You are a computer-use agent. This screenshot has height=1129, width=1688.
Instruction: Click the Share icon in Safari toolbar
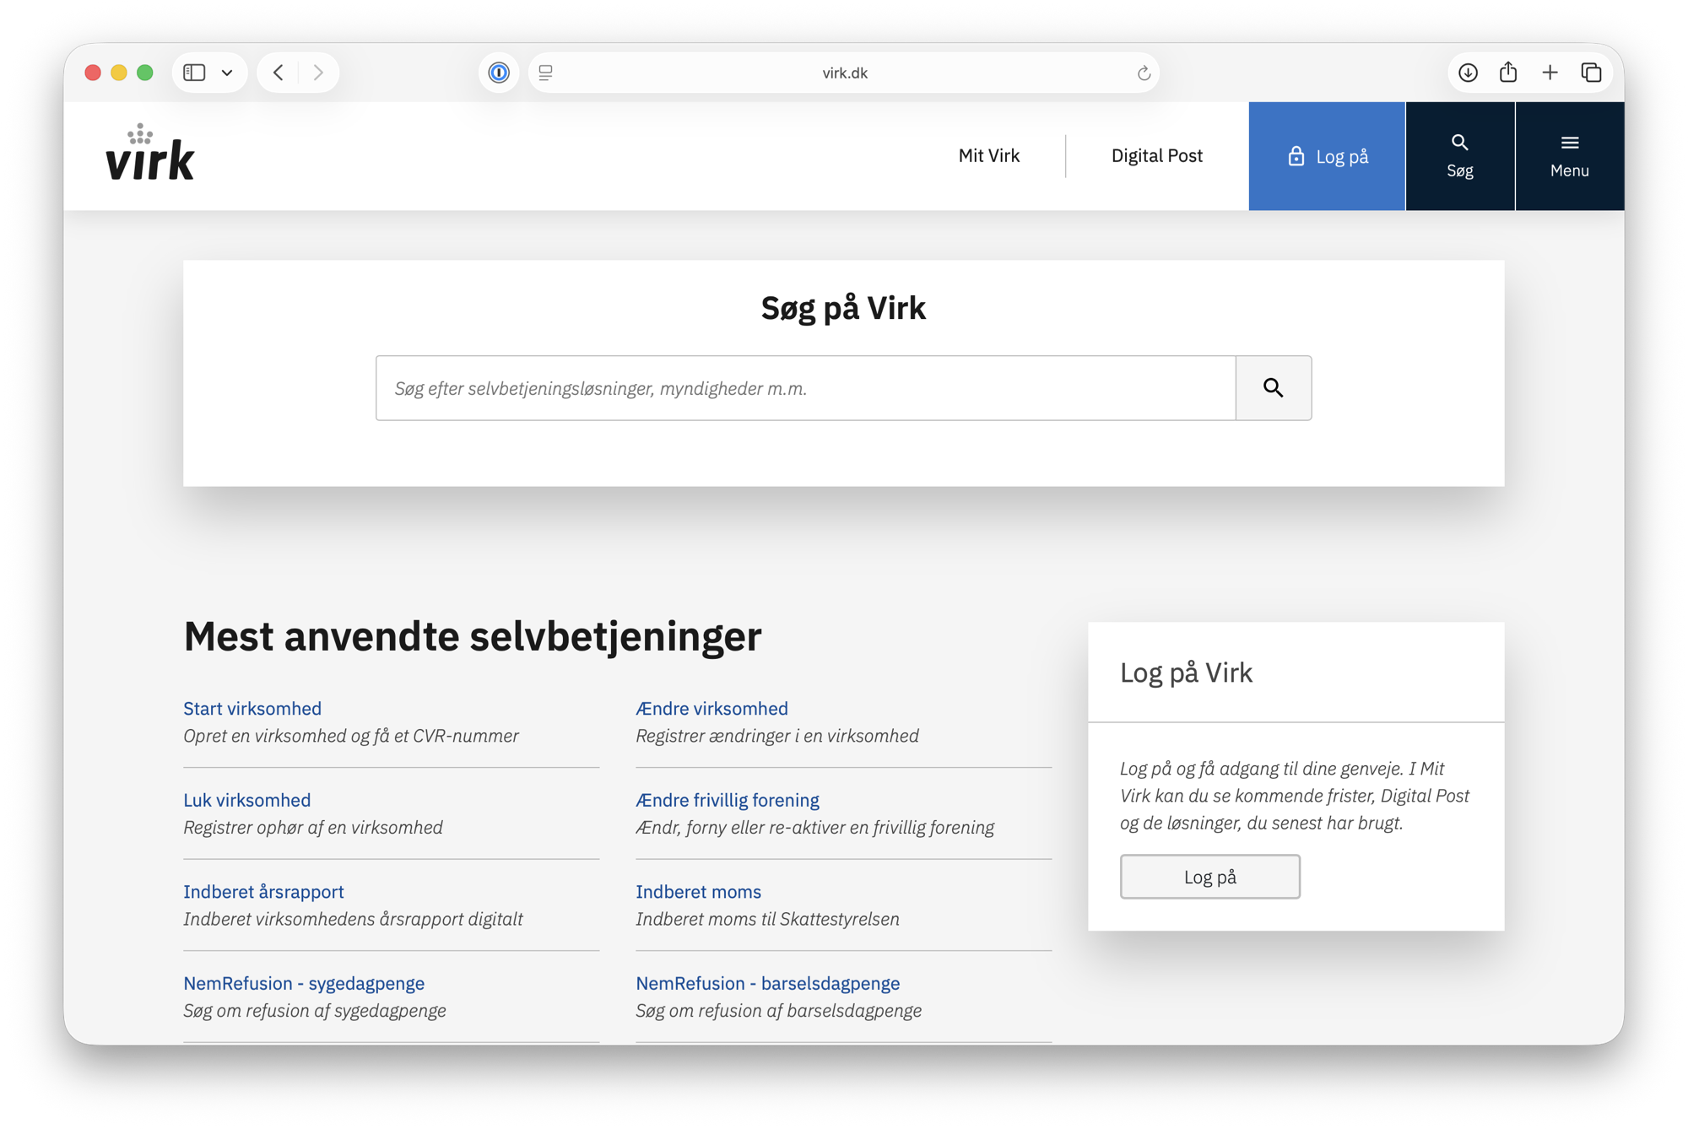click(x=1508, y=73)
